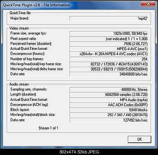Click the Major brand 'mp42' field
Screen dimensions: 158x155
[x=108, y=18]
